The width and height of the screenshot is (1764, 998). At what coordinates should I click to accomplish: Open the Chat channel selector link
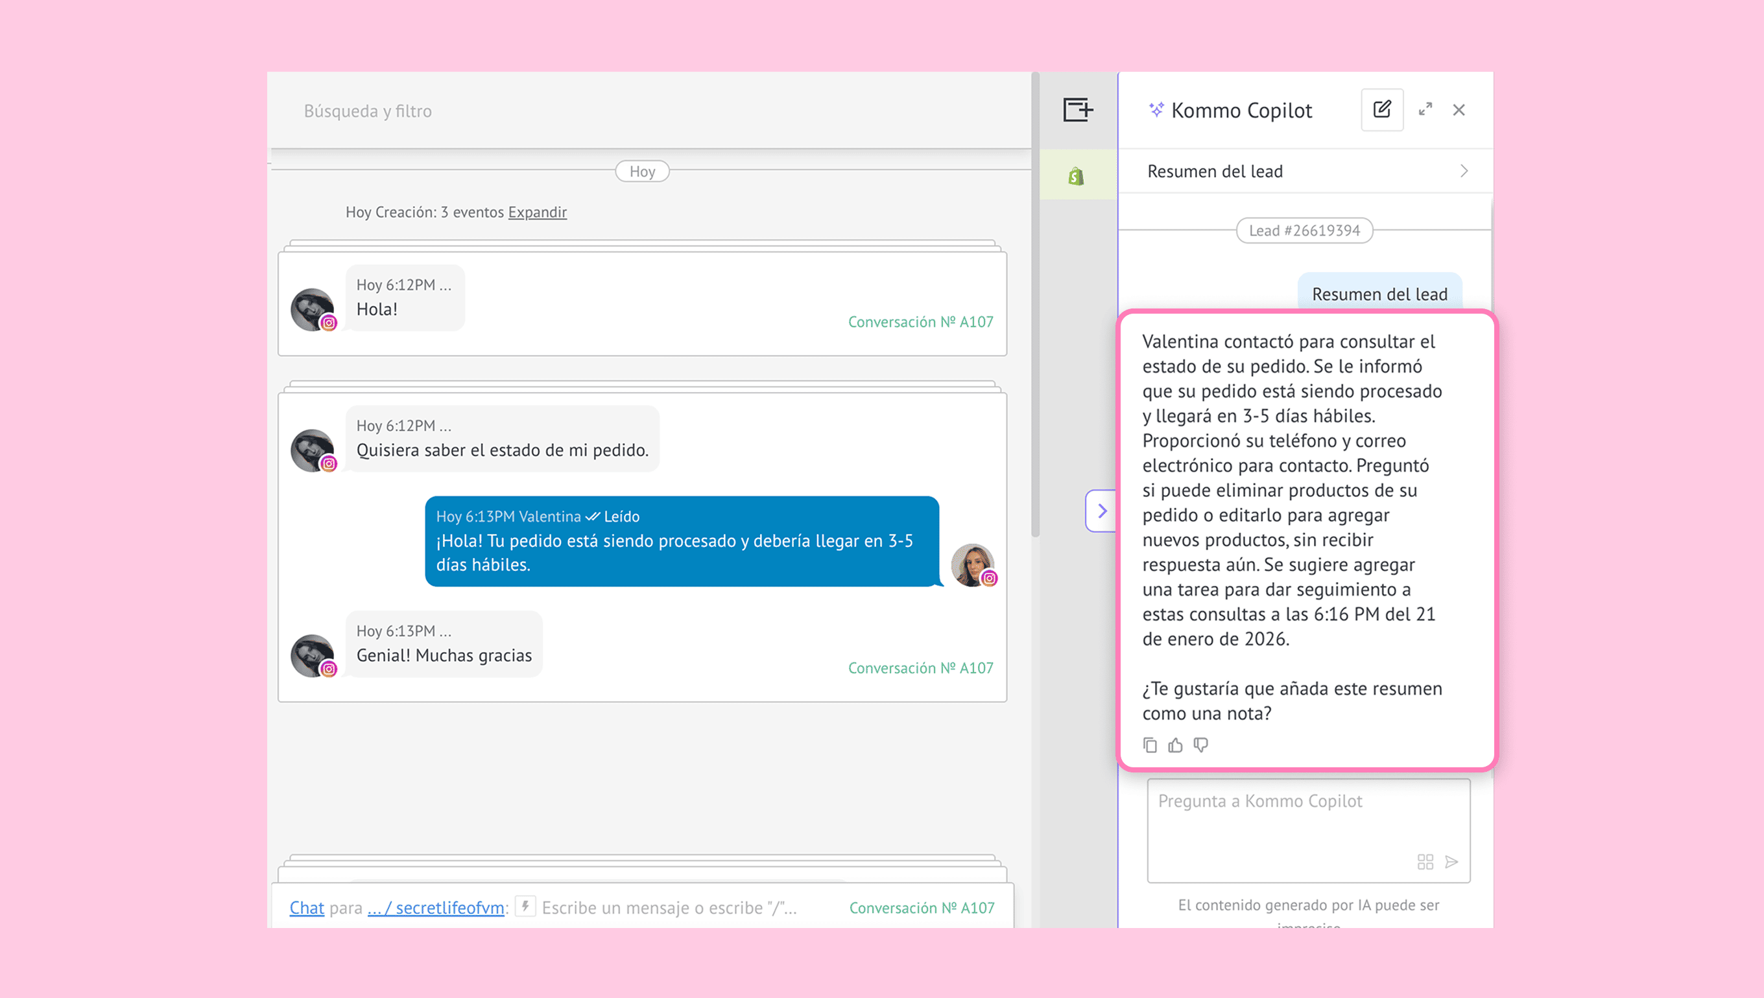click(307, 907)
